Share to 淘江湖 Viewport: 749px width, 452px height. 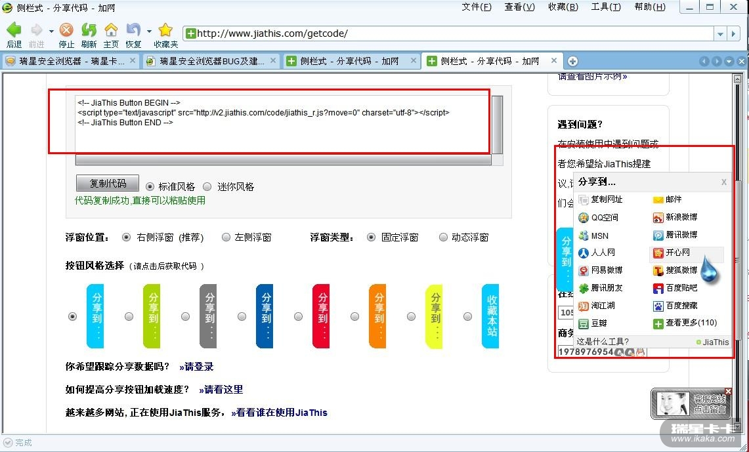597,306
